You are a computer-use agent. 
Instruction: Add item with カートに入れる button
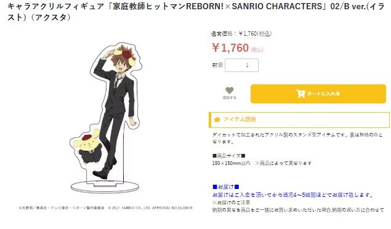point(318,94)
